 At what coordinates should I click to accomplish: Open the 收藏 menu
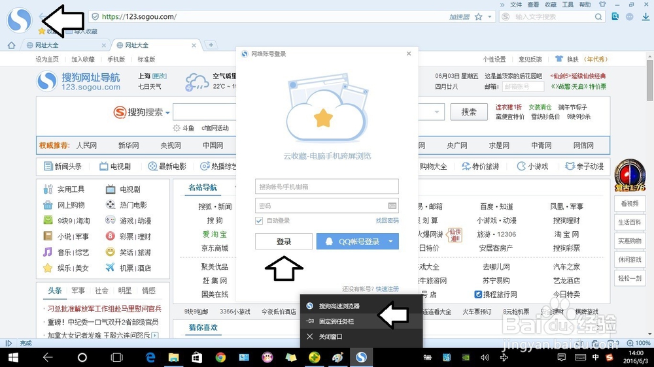coord(551,5)
